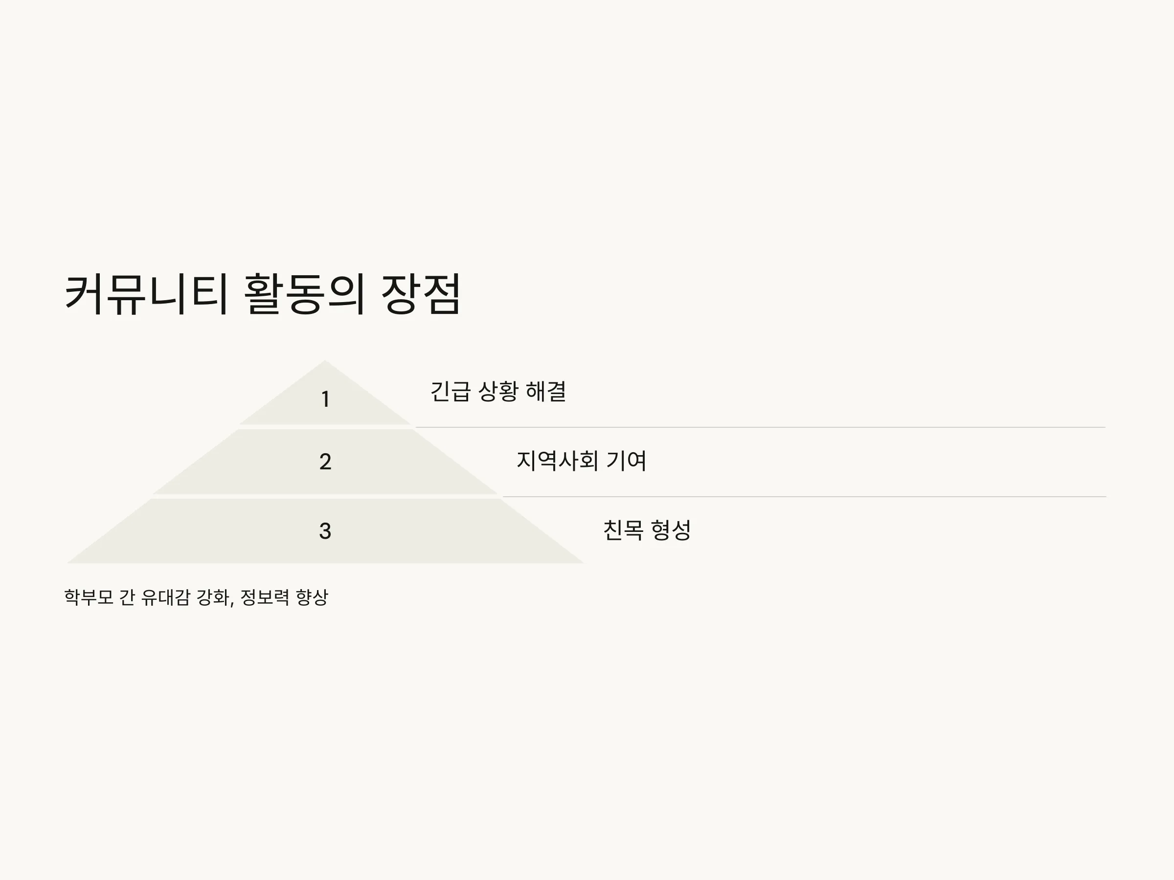Click the word "기여" in the second label
The image size is (1174, 880).
click(626, 461)
